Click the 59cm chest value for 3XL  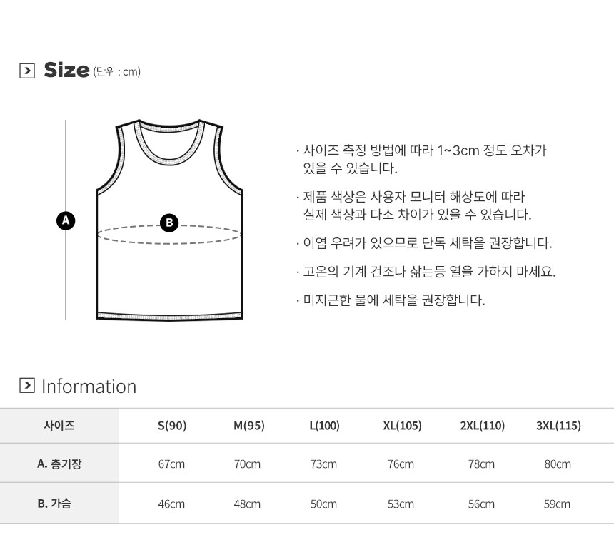point(558,504)
